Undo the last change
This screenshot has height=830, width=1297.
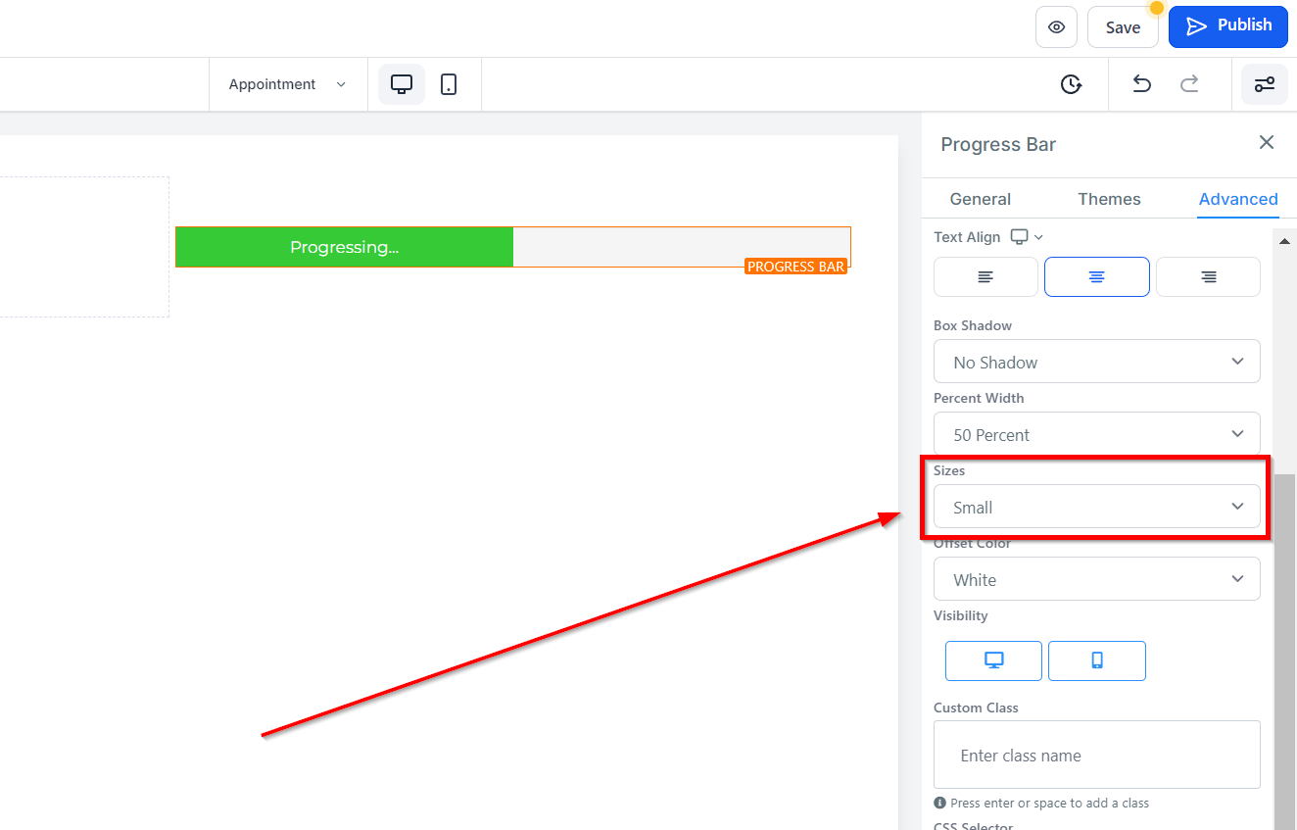point(1141,84)
